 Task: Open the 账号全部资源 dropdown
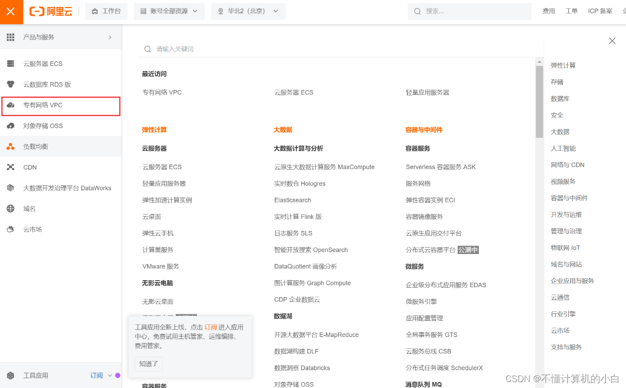[x=169, y=11]
